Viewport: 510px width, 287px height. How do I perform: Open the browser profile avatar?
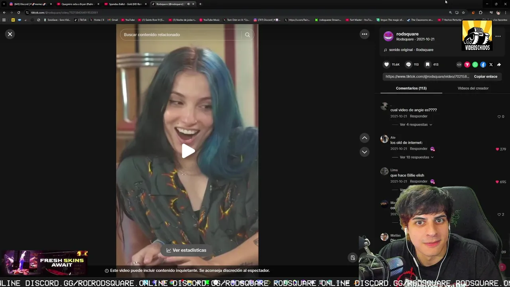click(x=498, y=12)
